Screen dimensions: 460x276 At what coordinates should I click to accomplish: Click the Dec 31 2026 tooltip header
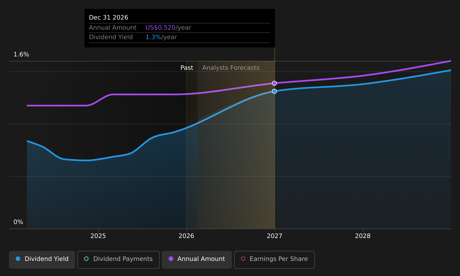click(x=109, y=18)
